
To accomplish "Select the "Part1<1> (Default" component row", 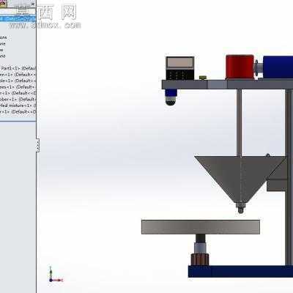I will pos(18,68).
